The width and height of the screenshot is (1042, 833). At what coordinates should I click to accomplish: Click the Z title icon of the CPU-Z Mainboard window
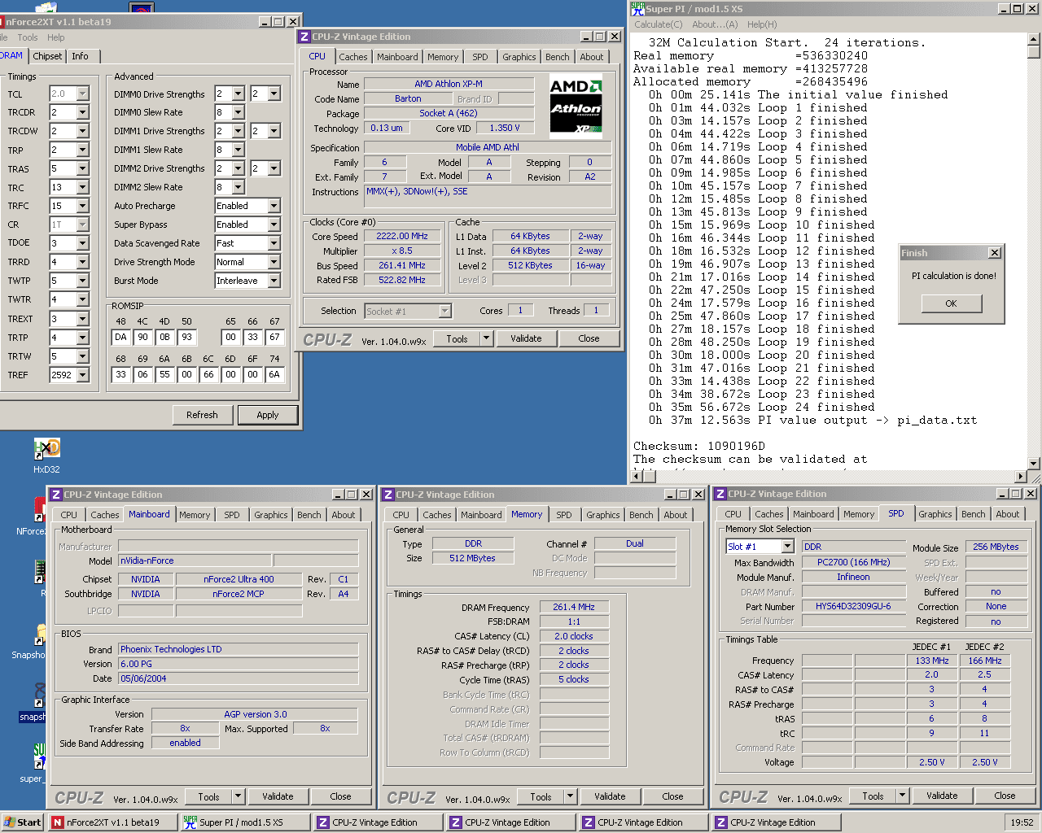pos(56,495)
